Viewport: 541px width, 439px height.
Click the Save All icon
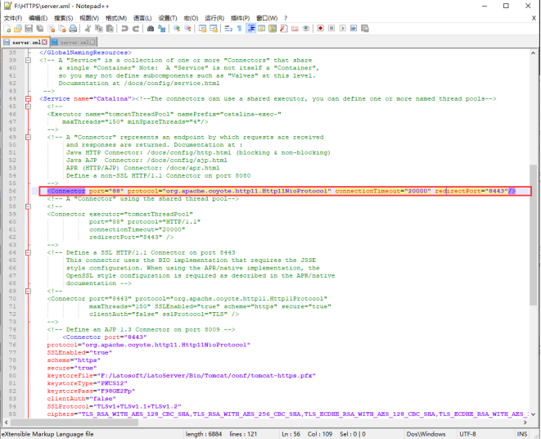[40, 29]
